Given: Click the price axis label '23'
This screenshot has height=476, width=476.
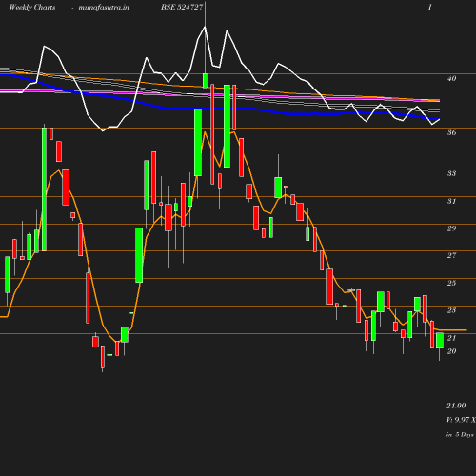Looking at the screenshot, I should (451, 310).
